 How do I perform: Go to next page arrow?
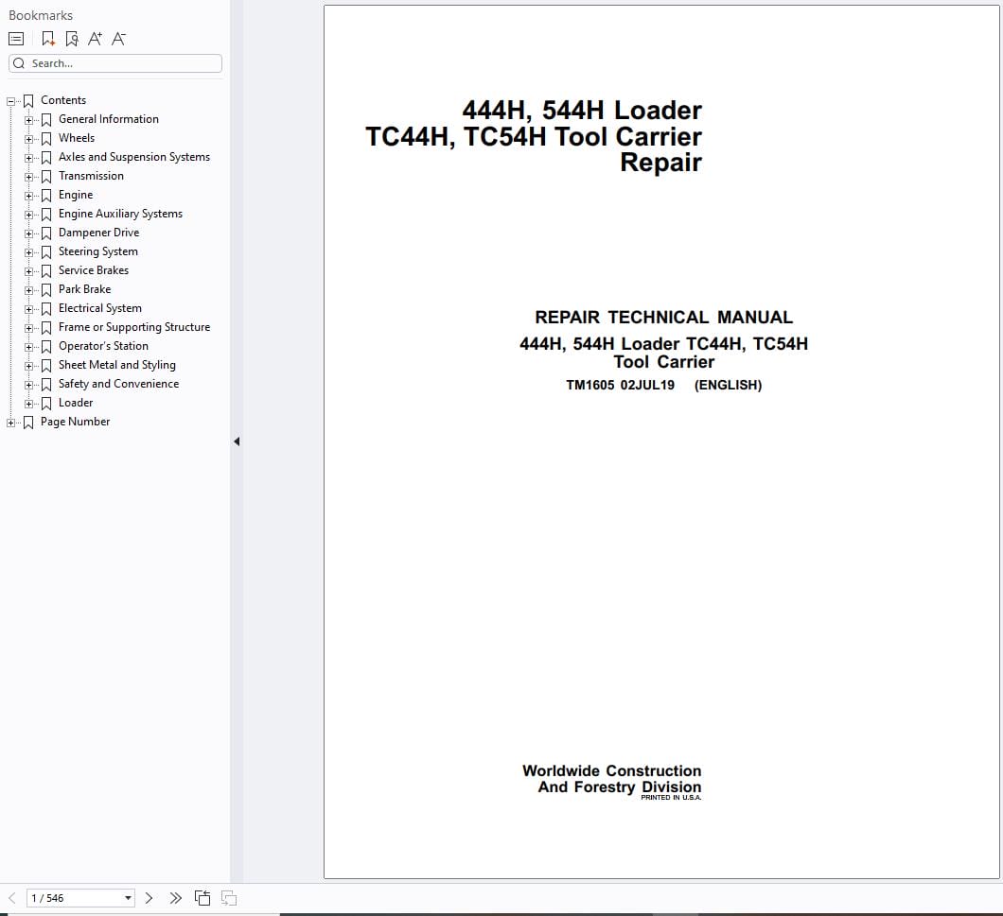click(x=150, y=898)
